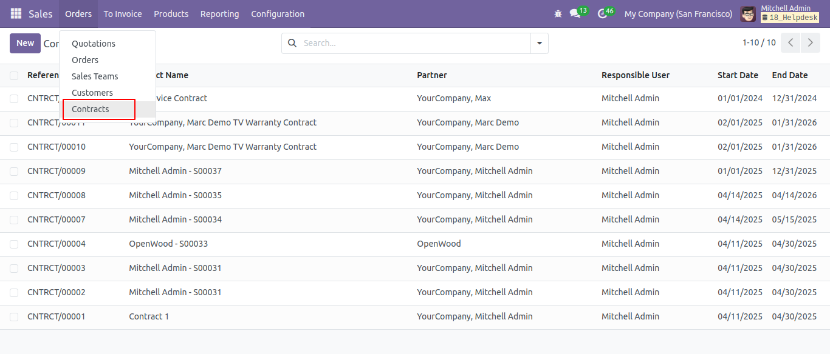Select Contracts from Orders menu

(91, 109)
